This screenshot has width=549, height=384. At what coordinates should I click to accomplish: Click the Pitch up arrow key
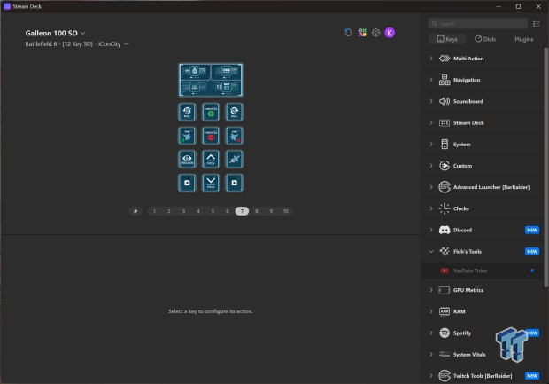211,159
